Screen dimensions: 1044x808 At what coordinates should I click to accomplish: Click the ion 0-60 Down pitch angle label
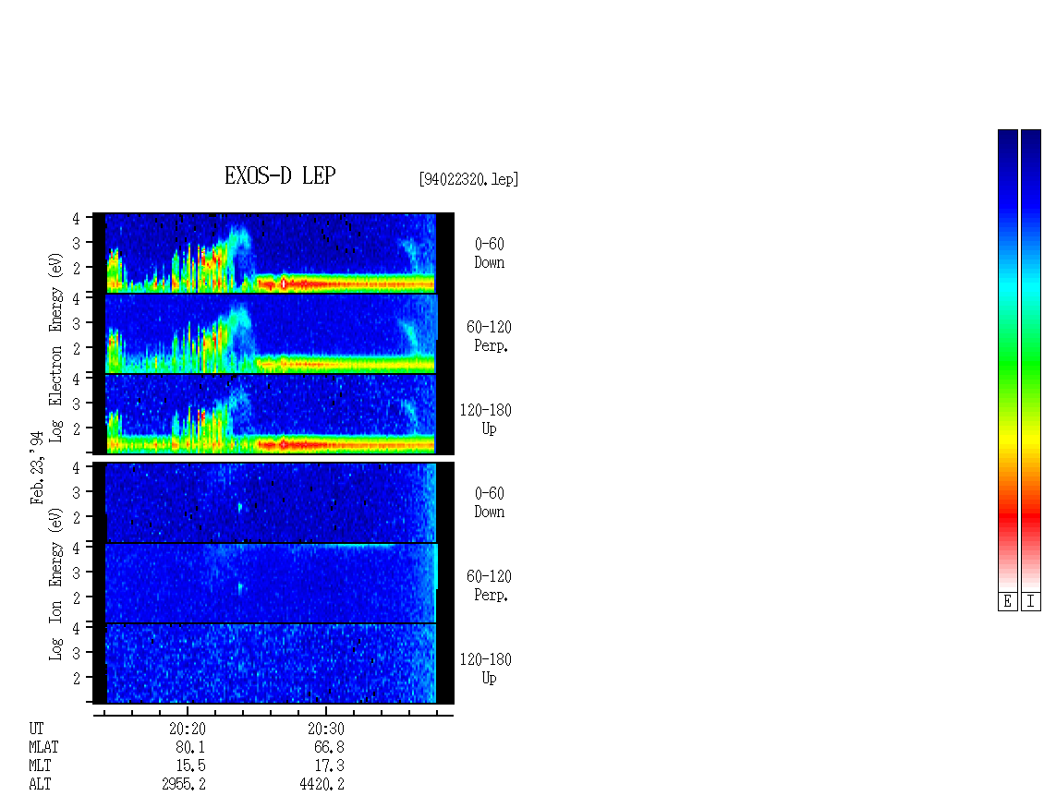(490, 503)
